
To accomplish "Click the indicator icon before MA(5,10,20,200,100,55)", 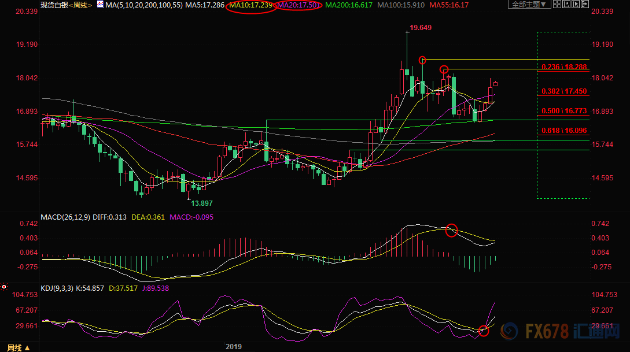I will click(x=100, y=5).
